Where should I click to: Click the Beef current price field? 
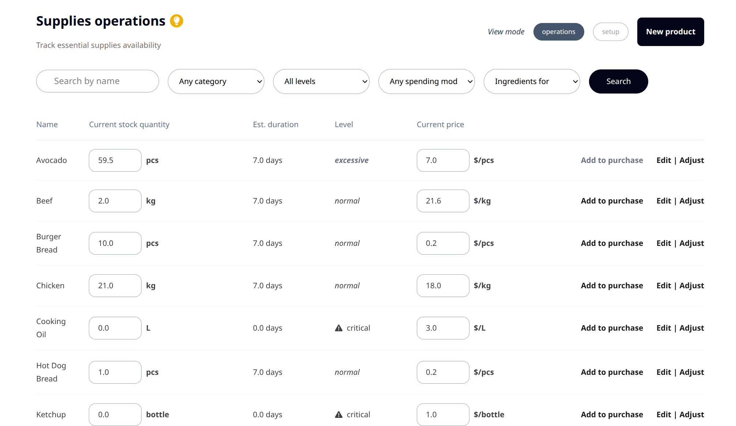coord(442,201)
